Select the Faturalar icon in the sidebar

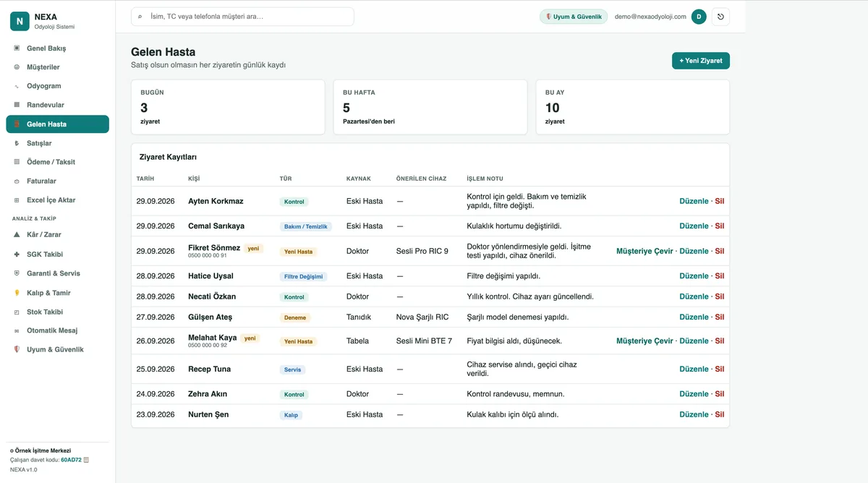(x=17, y=181)
